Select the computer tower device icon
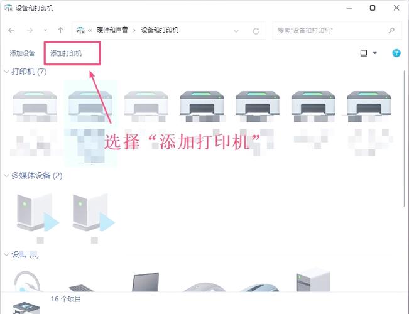This screenshot has height=314, width=409. 313,280
